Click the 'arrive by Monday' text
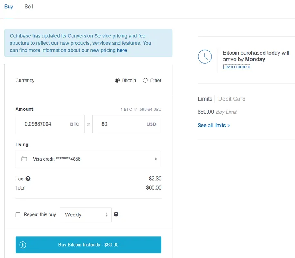295x258 pixels. [244, 59]
